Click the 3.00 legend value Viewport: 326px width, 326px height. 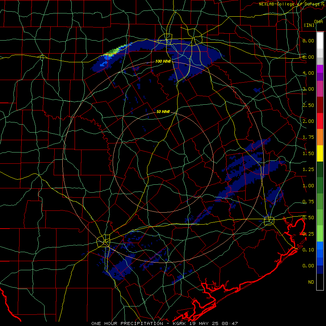(308, 89)
